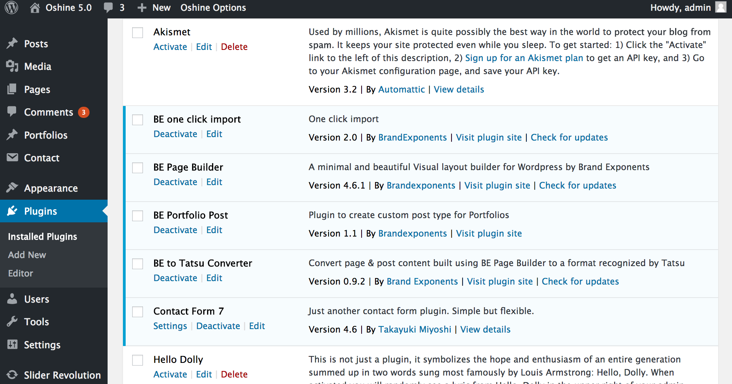Click the WordPress logo icon
Viewport: 732px width, 384px height.
point(11,7)
